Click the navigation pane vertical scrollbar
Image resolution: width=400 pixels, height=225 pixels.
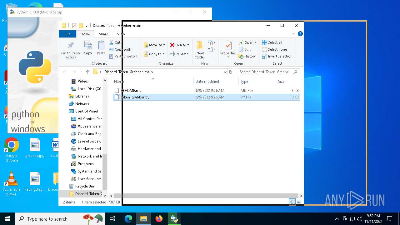click(x=105, y=172)
